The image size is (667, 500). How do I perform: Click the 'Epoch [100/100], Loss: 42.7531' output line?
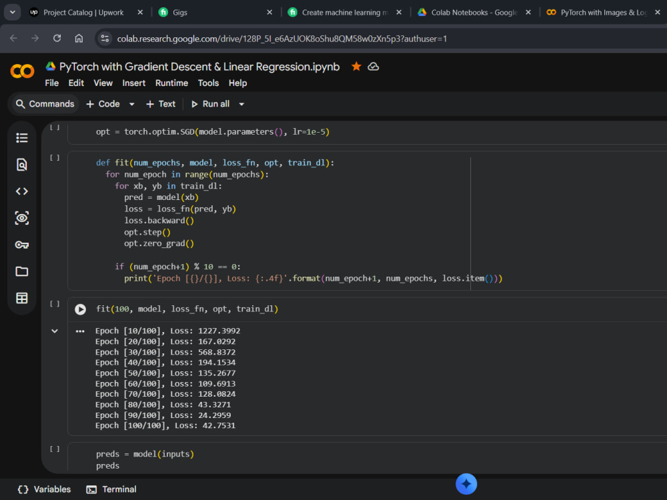tap(165, 425)
